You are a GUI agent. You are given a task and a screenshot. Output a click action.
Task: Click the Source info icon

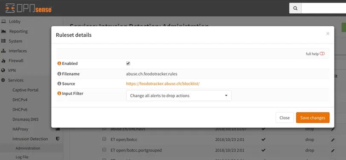[59, 84]
